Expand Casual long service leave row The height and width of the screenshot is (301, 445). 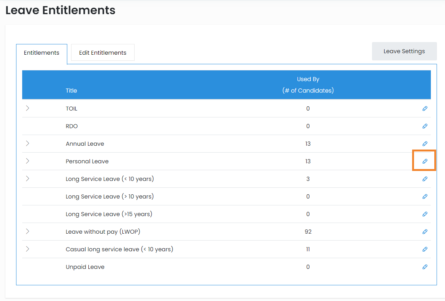pyautogui.click(x=28, y=249)
